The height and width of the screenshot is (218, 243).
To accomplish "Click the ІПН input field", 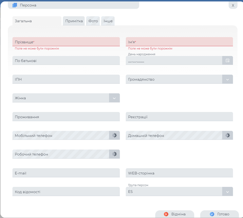I will tap(66, 79).
